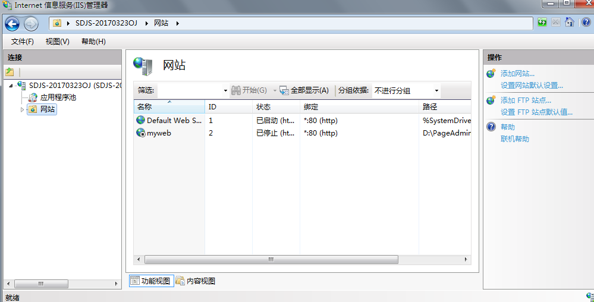
Task: Click the 全部显示(A) show all button
Action: point(304,90)
